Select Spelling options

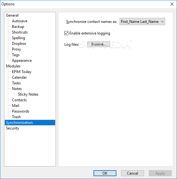tap(19, 38)
